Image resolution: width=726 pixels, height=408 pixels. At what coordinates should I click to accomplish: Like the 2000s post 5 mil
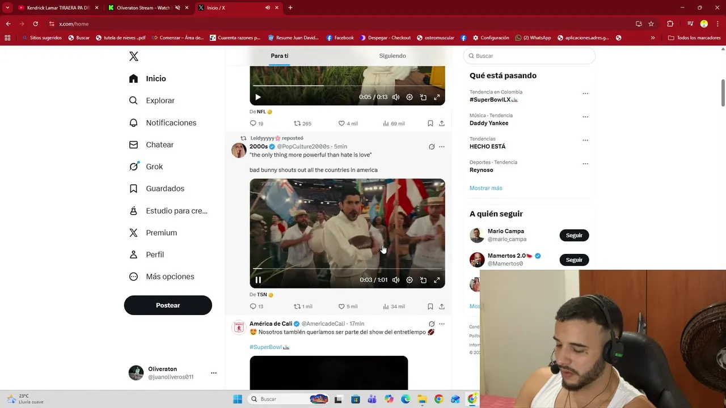click(348, 307)
